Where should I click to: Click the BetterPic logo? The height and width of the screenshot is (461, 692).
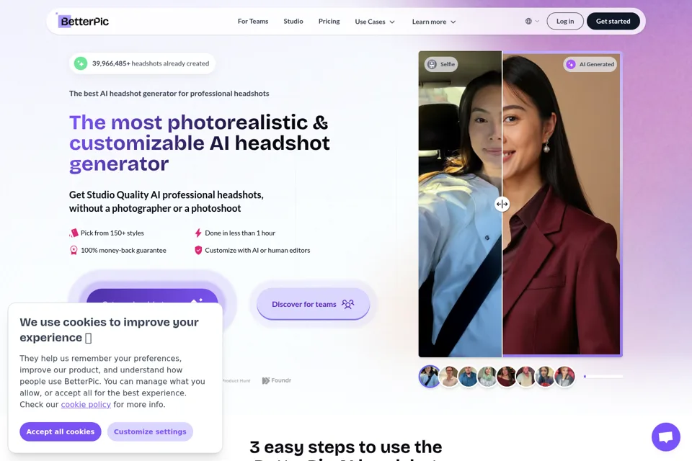(84, 21)
